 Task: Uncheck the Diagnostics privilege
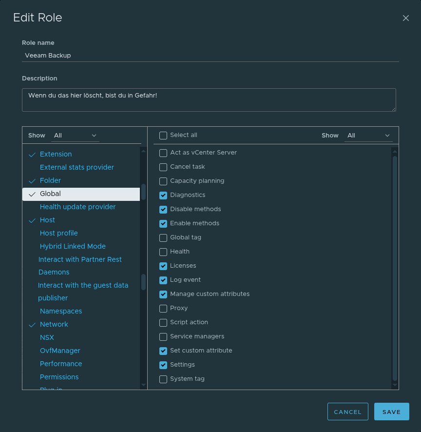pyautogui.click(x=163, y=196)
